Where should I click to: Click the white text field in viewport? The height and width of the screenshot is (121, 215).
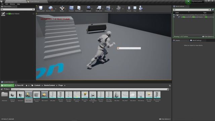(129, 48)
